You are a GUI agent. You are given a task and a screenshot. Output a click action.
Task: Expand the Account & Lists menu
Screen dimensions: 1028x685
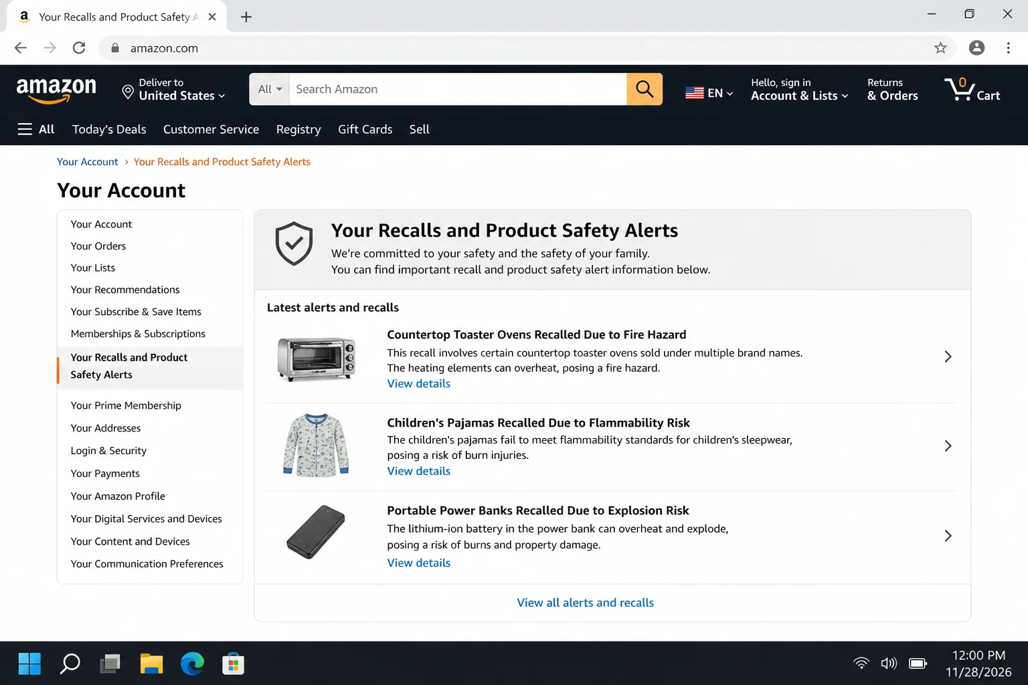[x=799, y=90]
